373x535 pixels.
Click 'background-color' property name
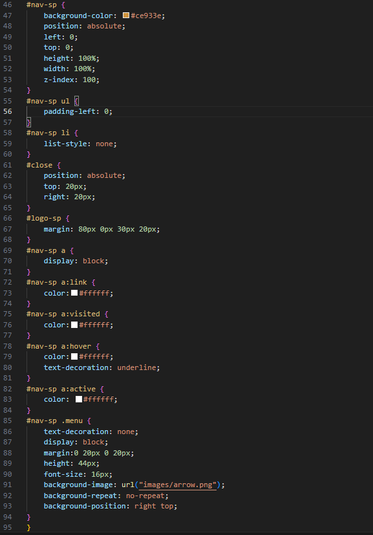click(78, 16)
